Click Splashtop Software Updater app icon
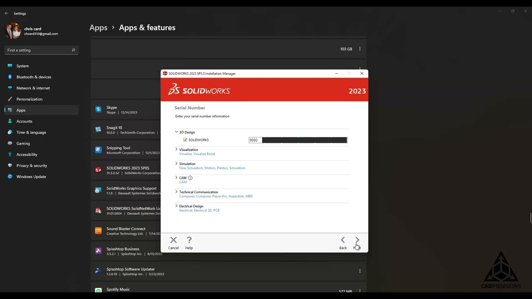 point(98,271)
